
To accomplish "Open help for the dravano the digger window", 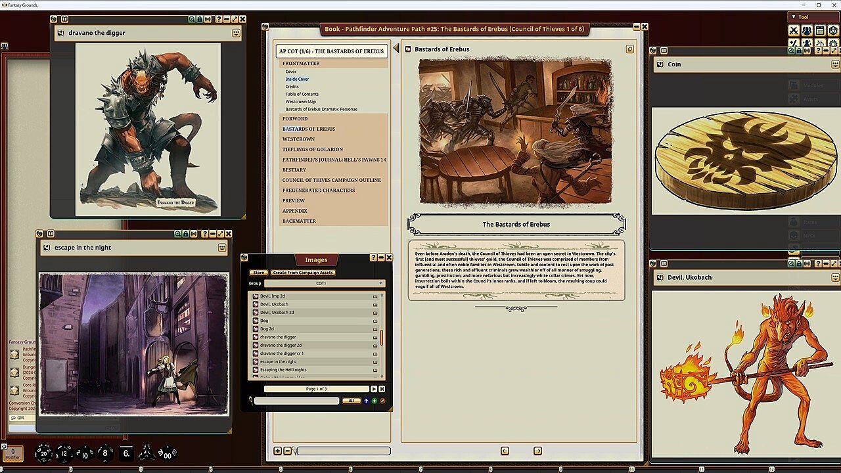I will (x=219, y=19).
